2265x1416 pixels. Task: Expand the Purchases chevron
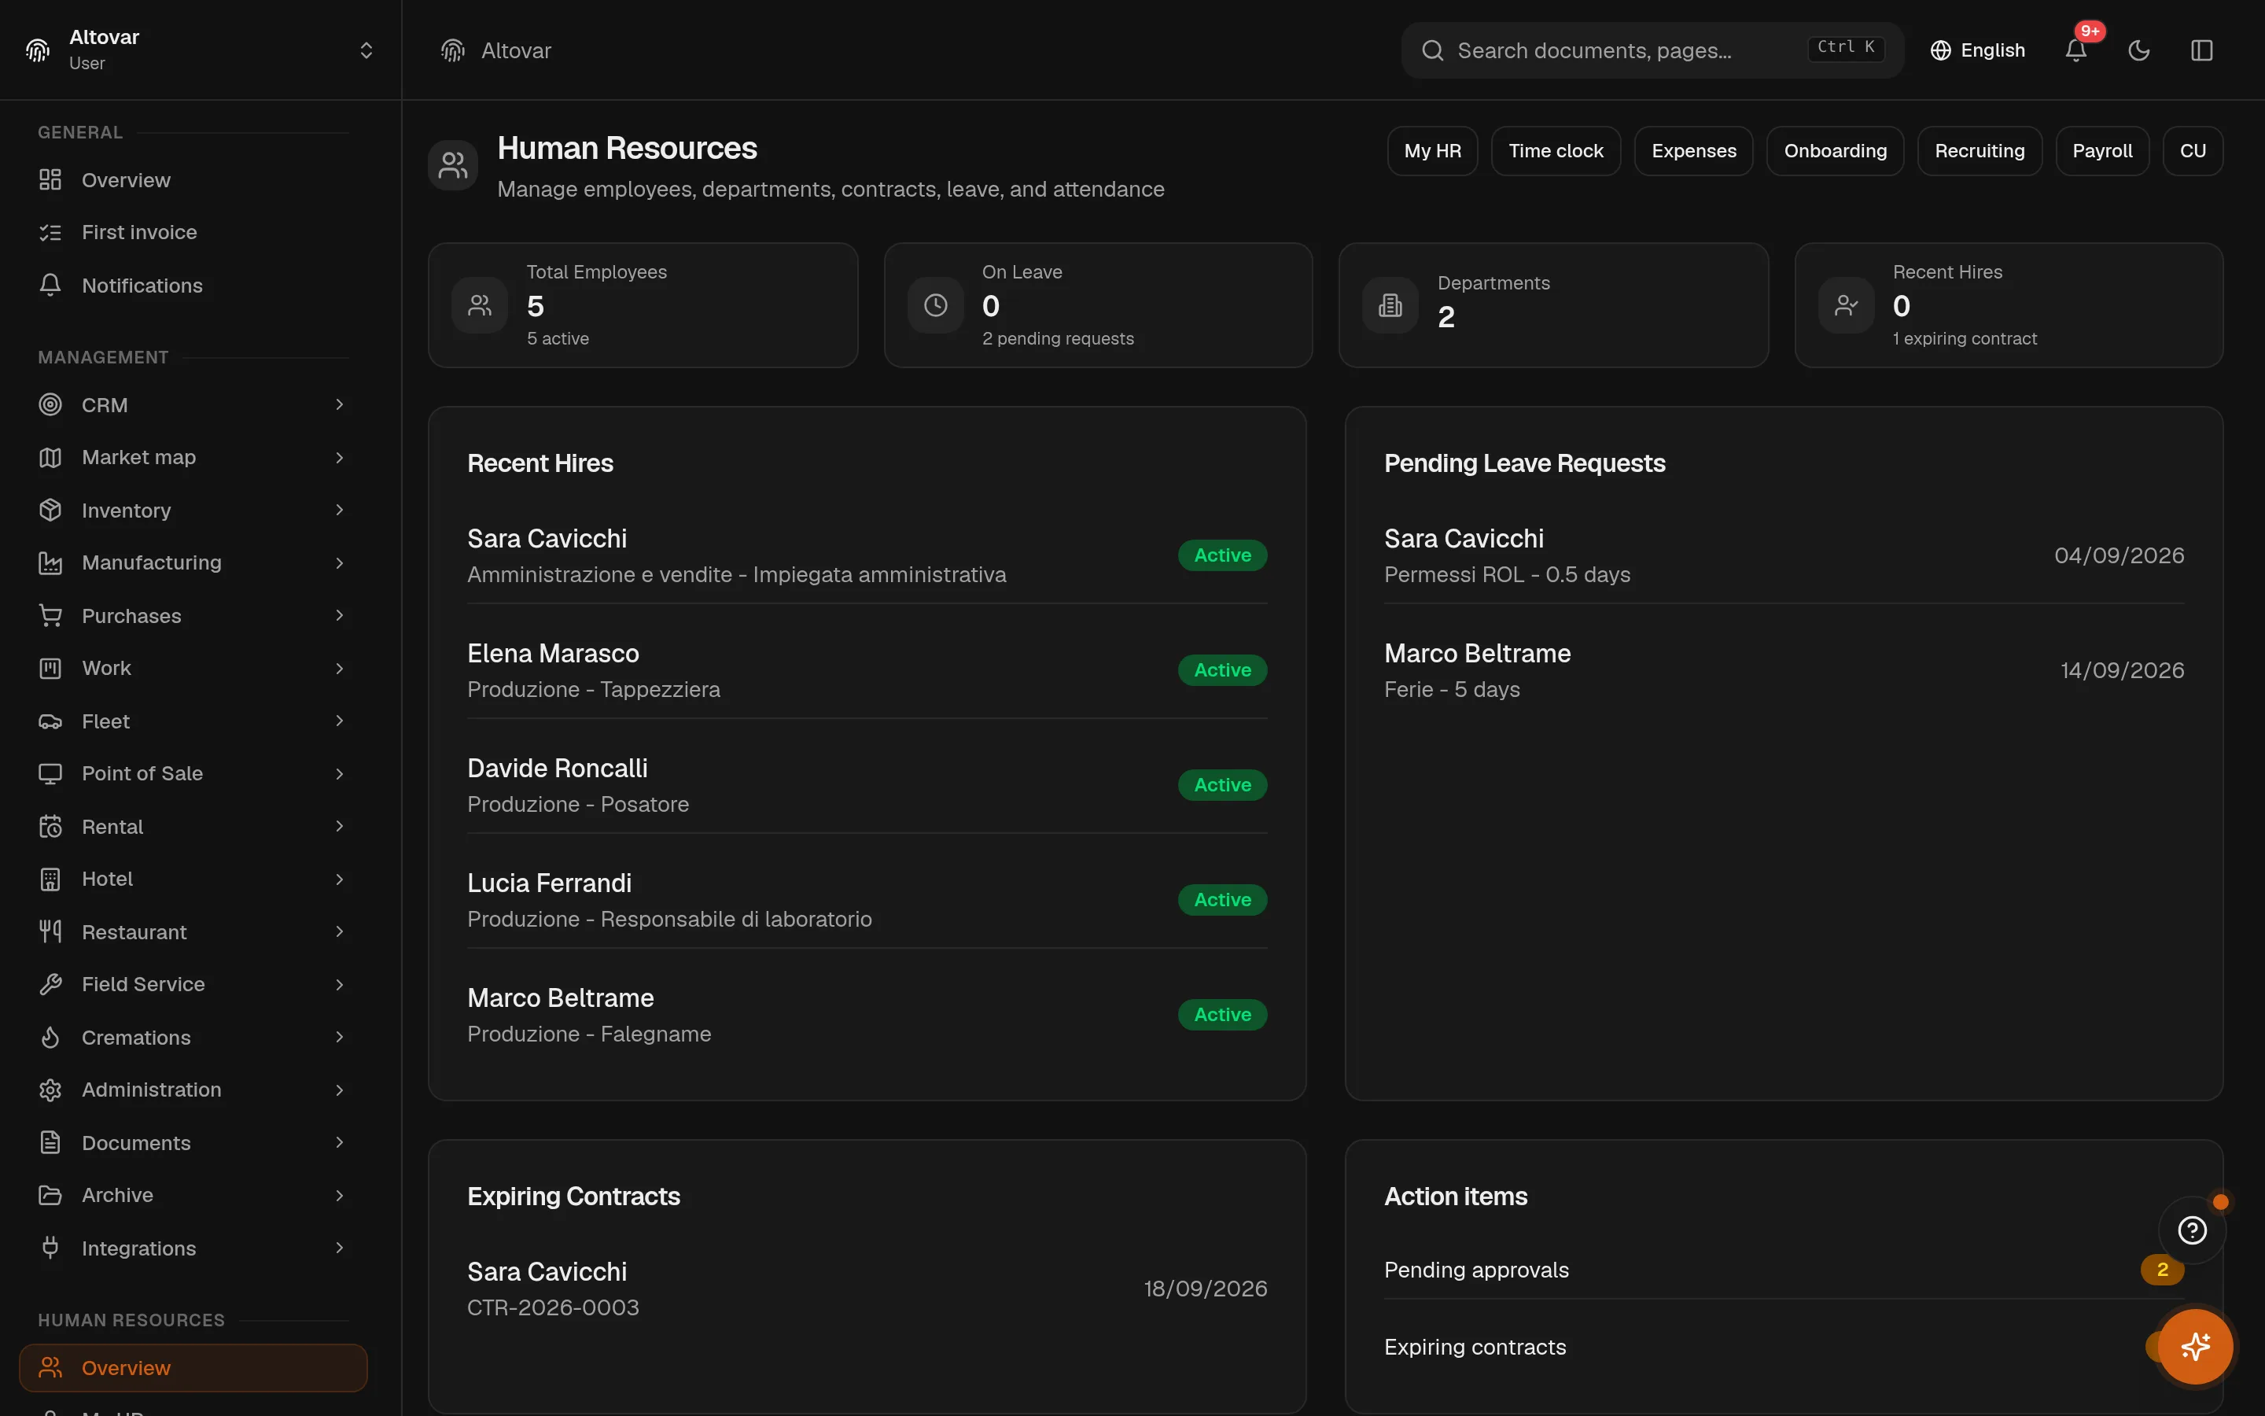[x=340, y=615]
